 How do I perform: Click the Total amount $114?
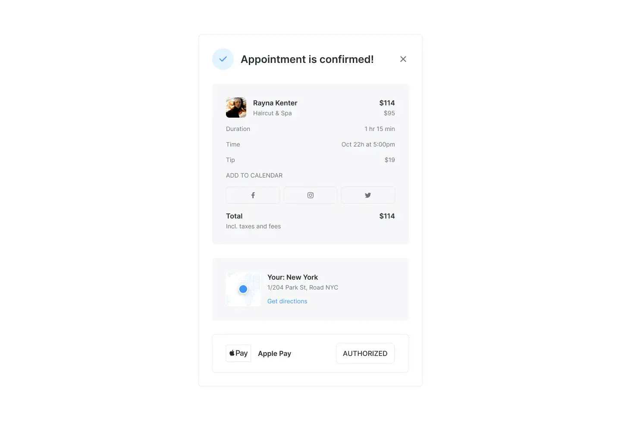click(x=387, y=216)
